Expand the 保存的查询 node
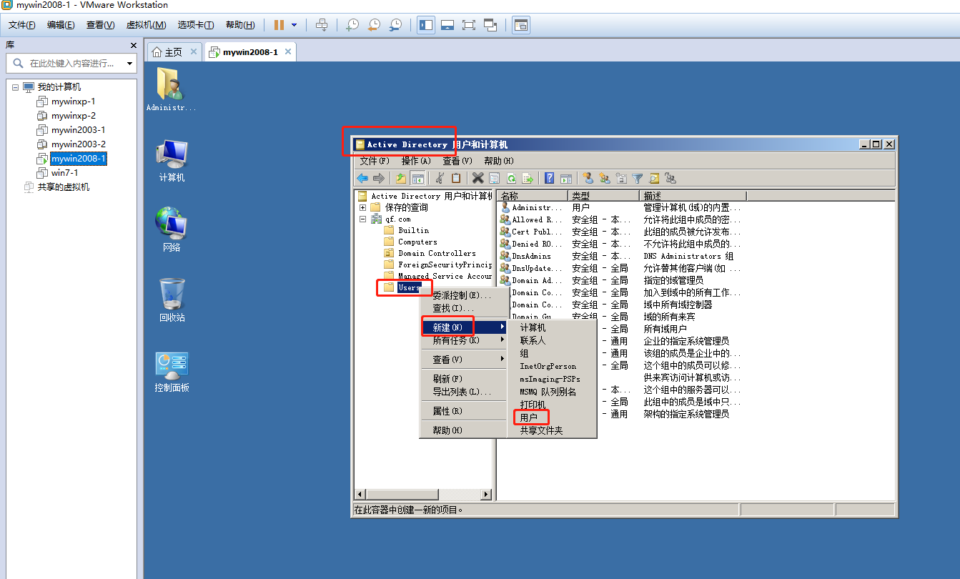Image resolution: width=960 pixels, height=579 pixels. point(362,207)
